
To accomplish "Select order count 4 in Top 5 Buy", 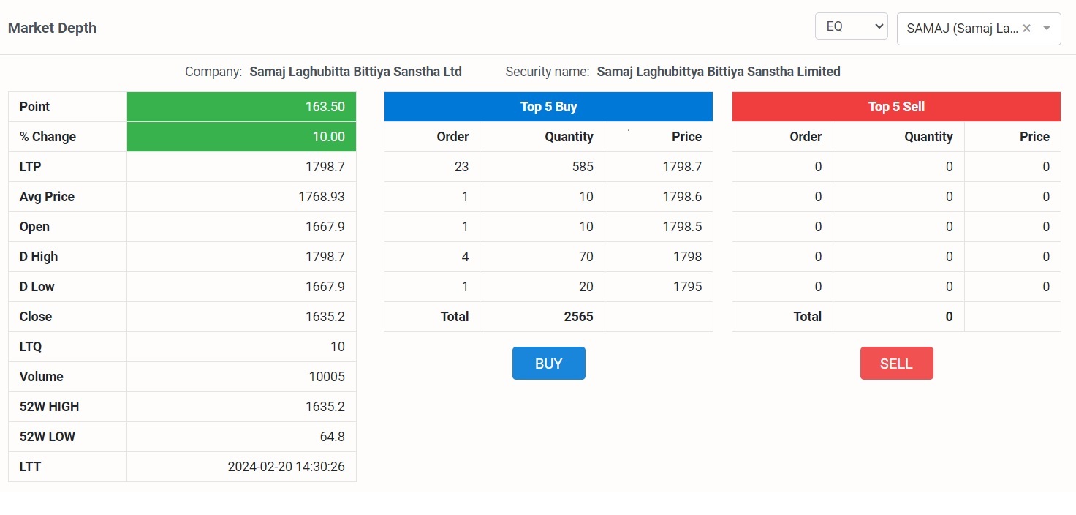I will tap(465, 257).
